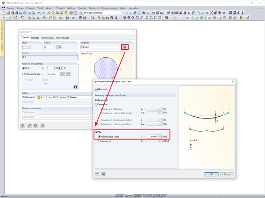The width and height of the screenshot is (265, 198).
Task: Open the Přídavné moduly menu
Action: pos(109,8)
